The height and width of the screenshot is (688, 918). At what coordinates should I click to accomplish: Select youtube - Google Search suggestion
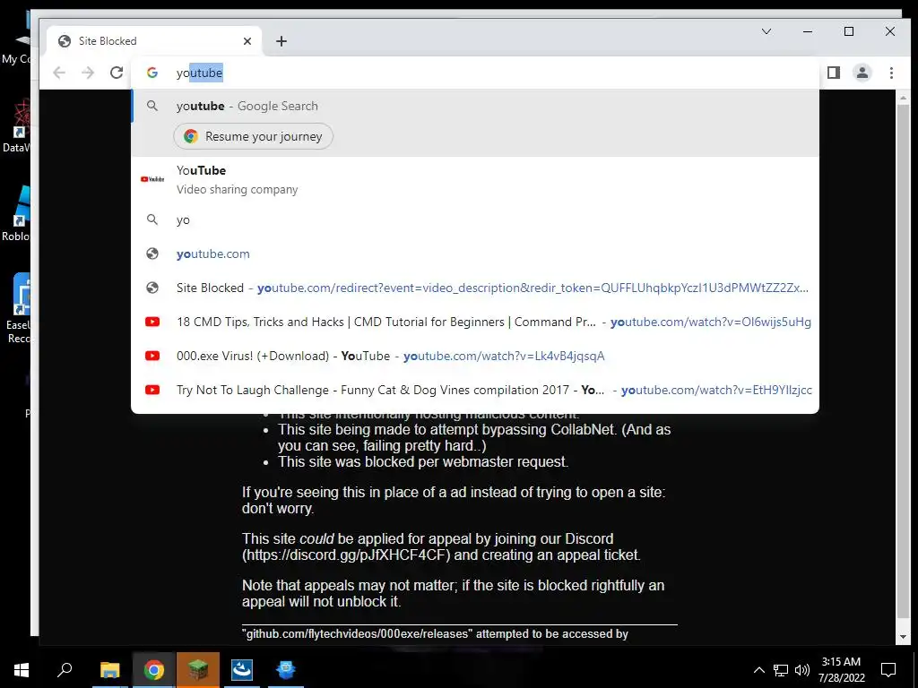(x=475, y=106)
